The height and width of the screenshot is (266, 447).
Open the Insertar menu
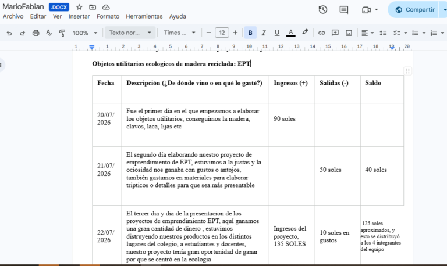79,16
